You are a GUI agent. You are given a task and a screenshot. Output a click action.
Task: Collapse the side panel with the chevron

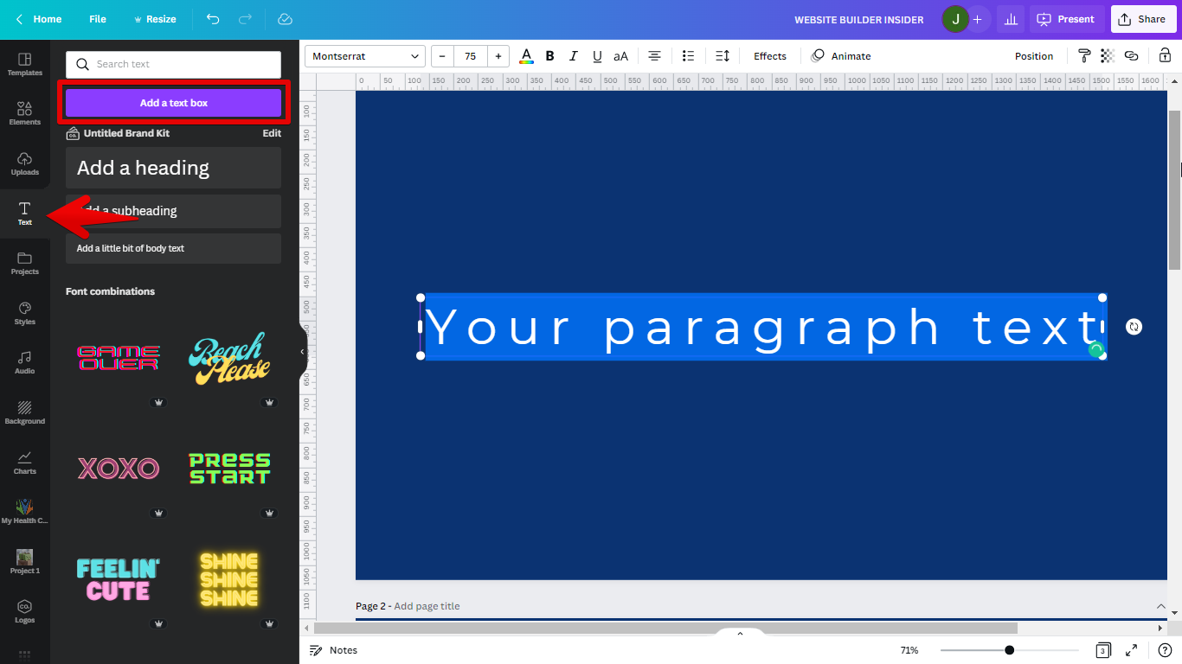[x=303, y=352]
